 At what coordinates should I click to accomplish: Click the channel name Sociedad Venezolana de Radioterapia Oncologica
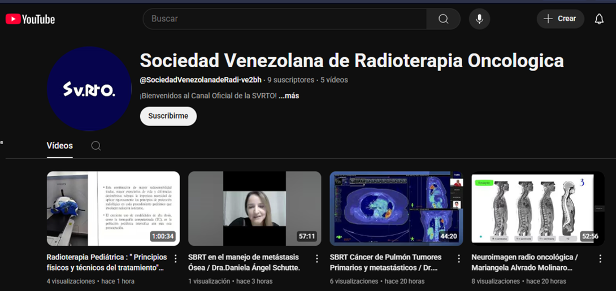coord(352,60)
